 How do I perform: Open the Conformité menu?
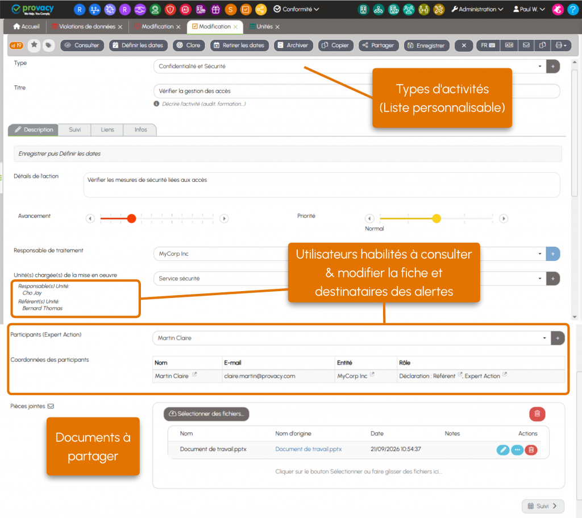coord(296,9)
